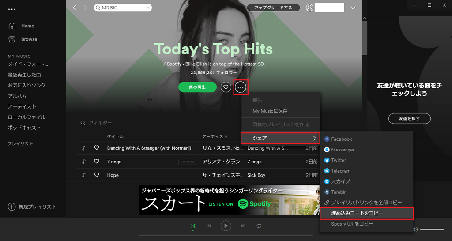Open the Sick Boy album link

(256, 175)
